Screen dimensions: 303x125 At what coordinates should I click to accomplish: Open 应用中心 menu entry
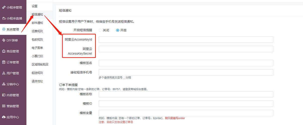pyautogui.click(x=13, y=117)
